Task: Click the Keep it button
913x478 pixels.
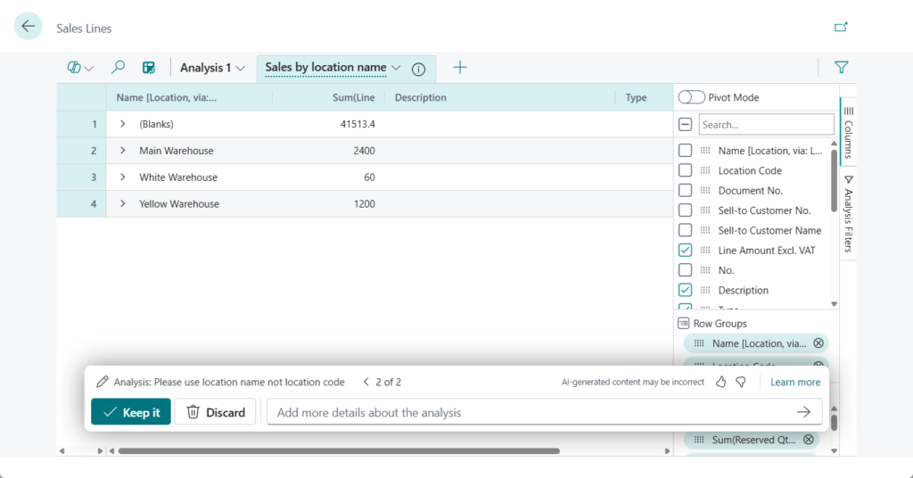Action: (131, 412)
